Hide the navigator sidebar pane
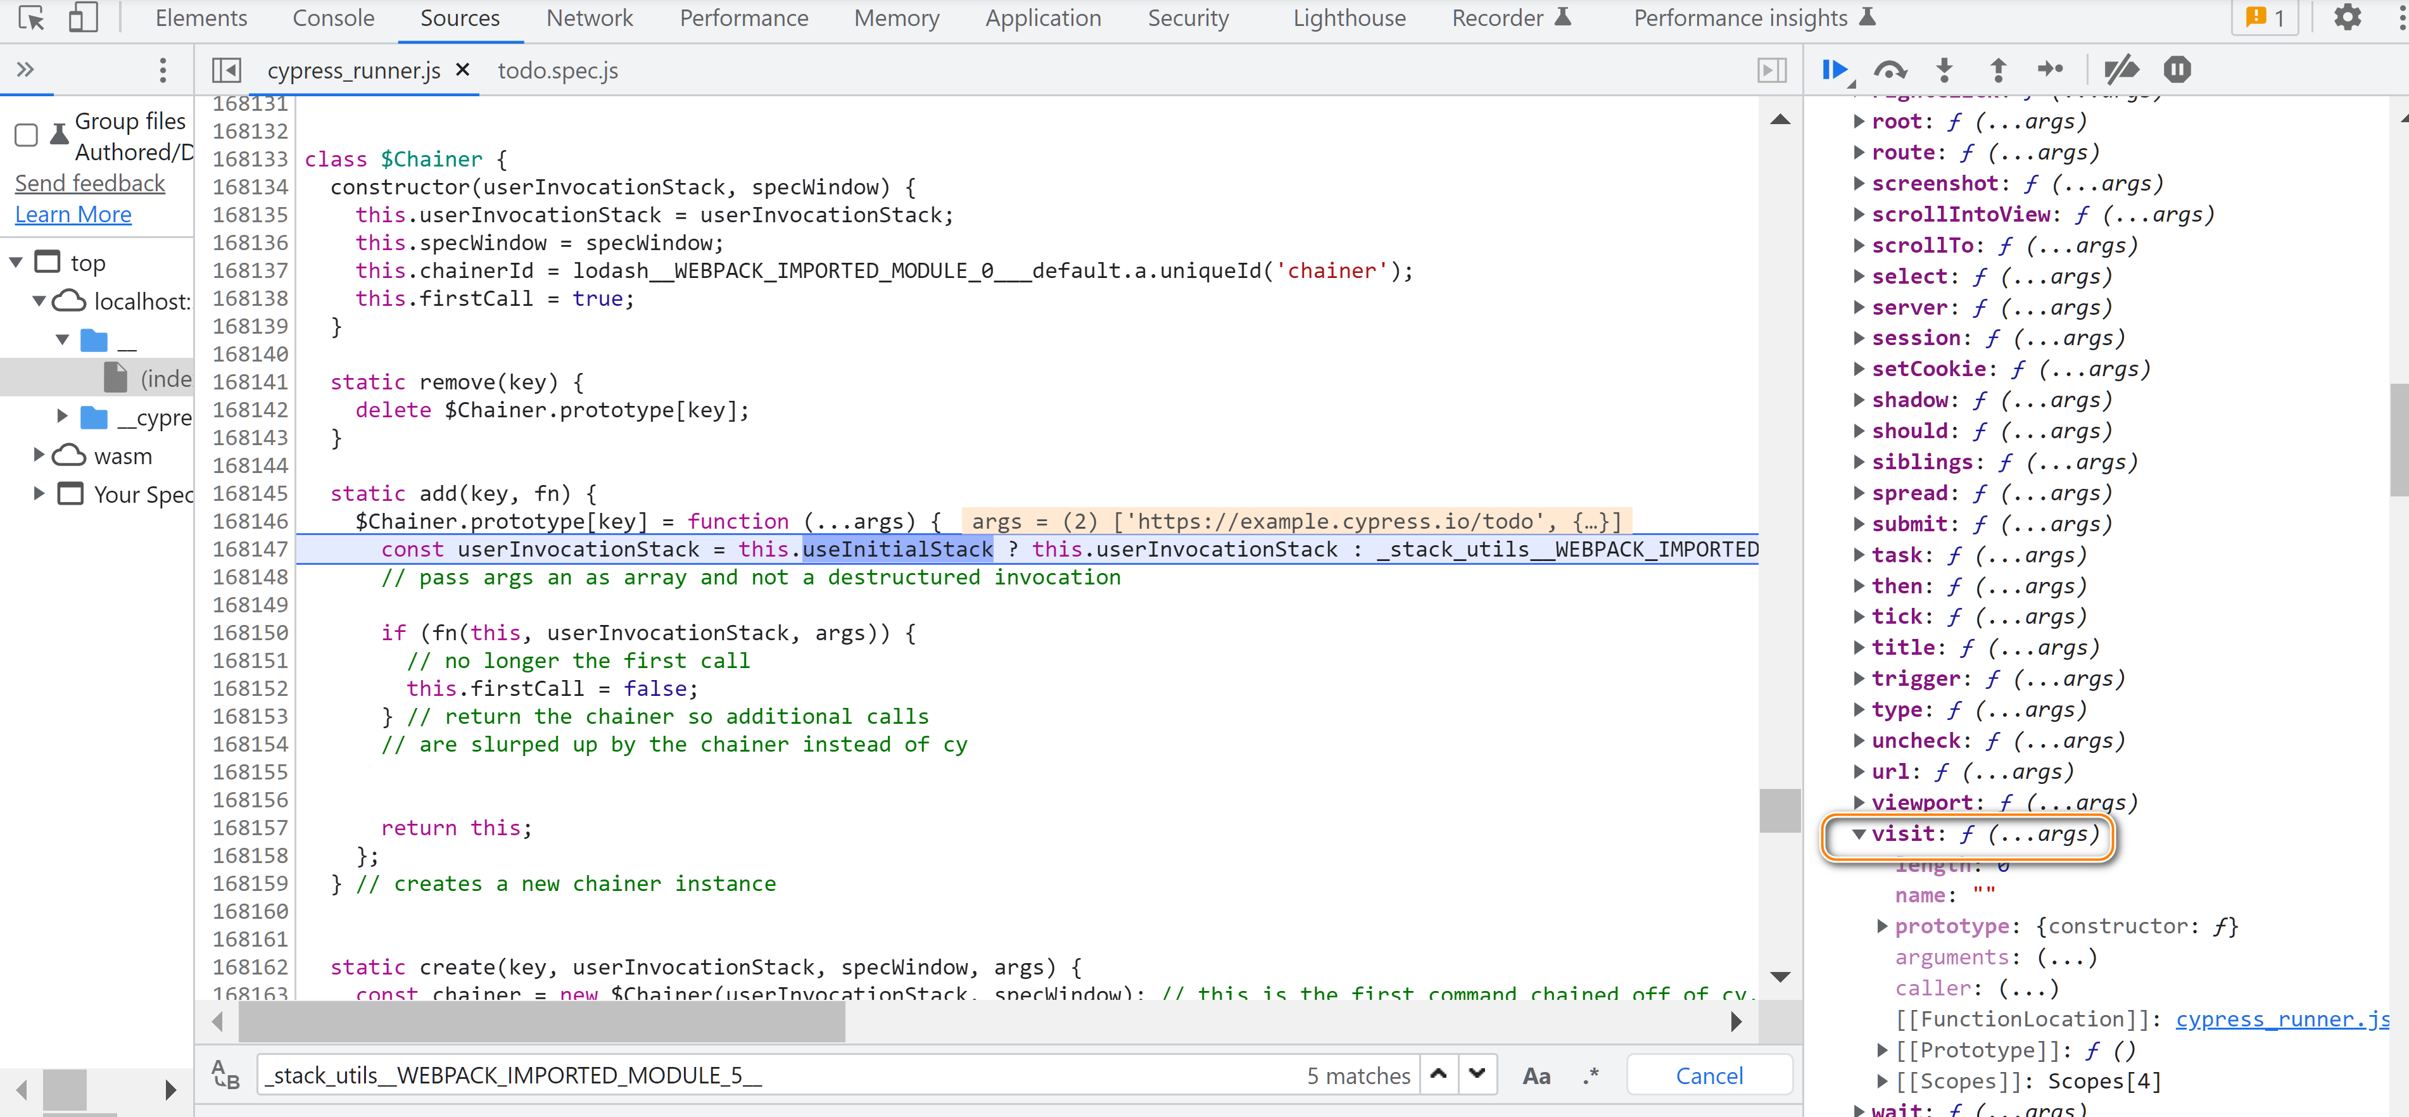The width and height of the screenshot is (2409, 1117). pyautogui.click(x=226, y=71)
